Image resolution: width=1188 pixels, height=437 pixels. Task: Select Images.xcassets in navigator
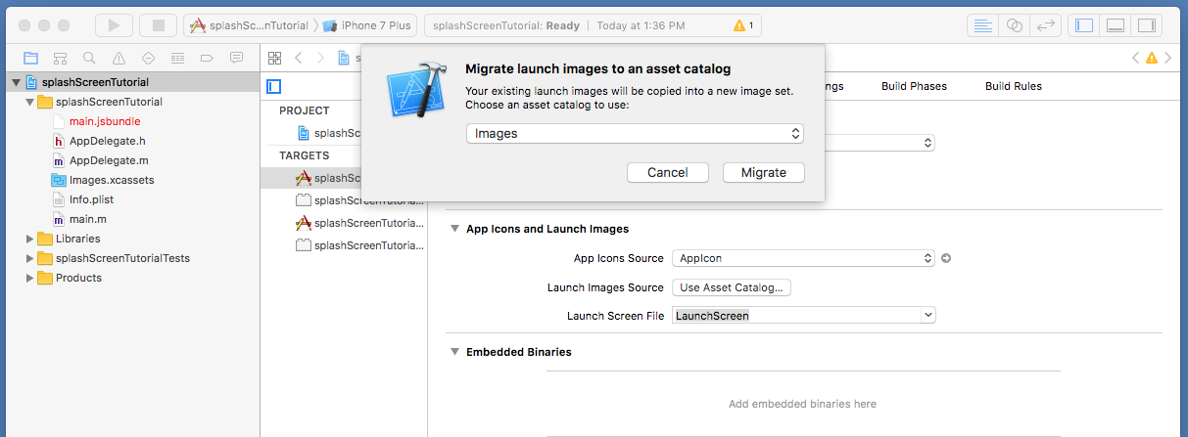pos(102,180)
